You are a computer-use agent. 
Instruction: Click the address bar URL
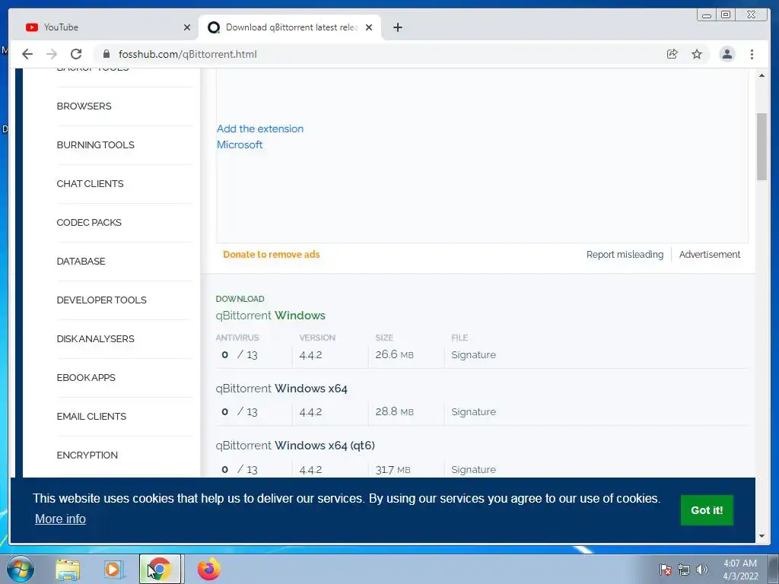pos(188,54)
